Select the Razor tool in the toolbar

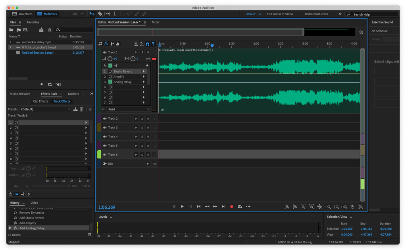pyautogui.click(x=100, y=14)
